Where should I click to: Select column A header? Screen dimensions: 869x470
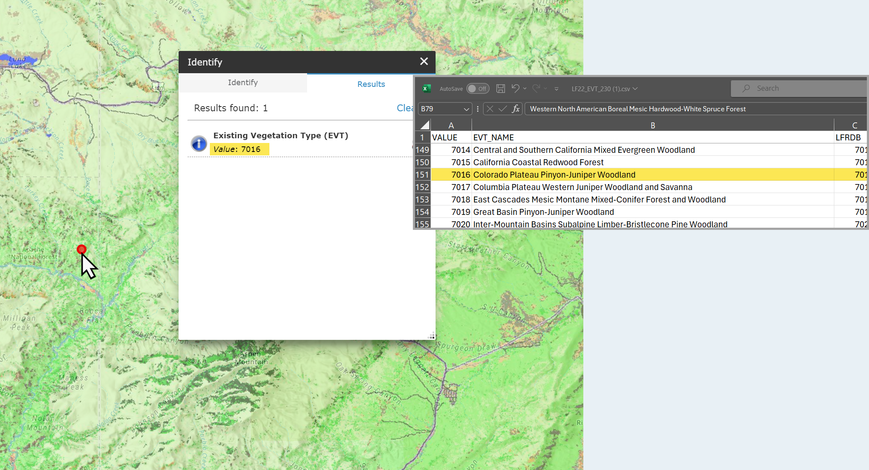(x=451, y=125)
